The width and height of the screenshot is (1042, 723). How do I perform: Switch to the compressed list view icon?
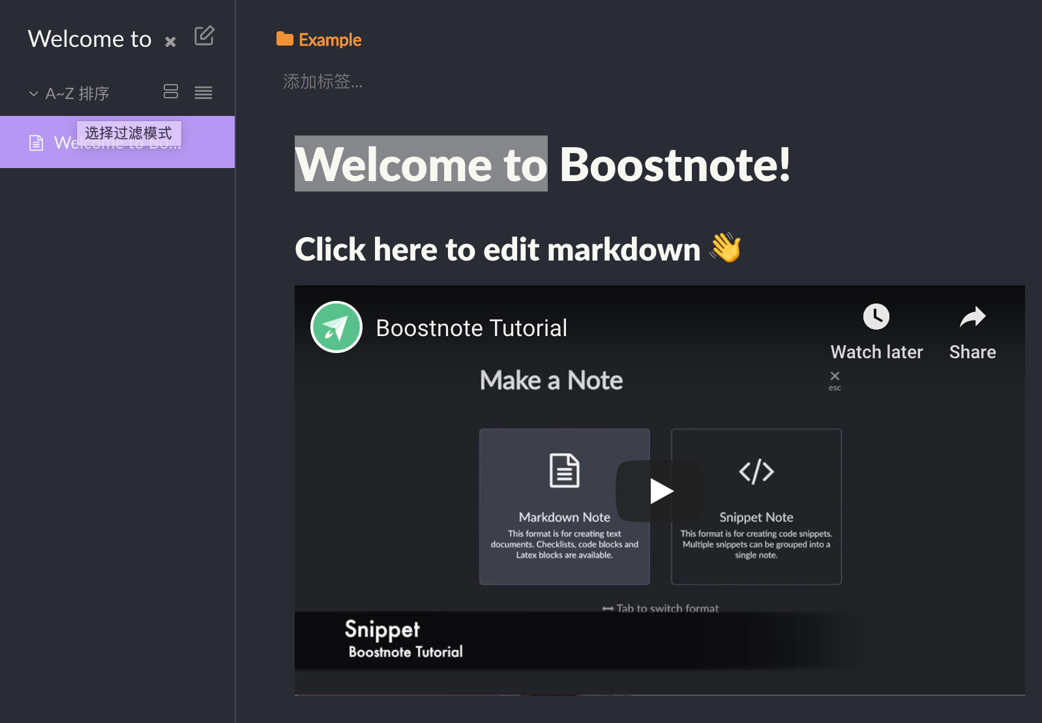203,92
